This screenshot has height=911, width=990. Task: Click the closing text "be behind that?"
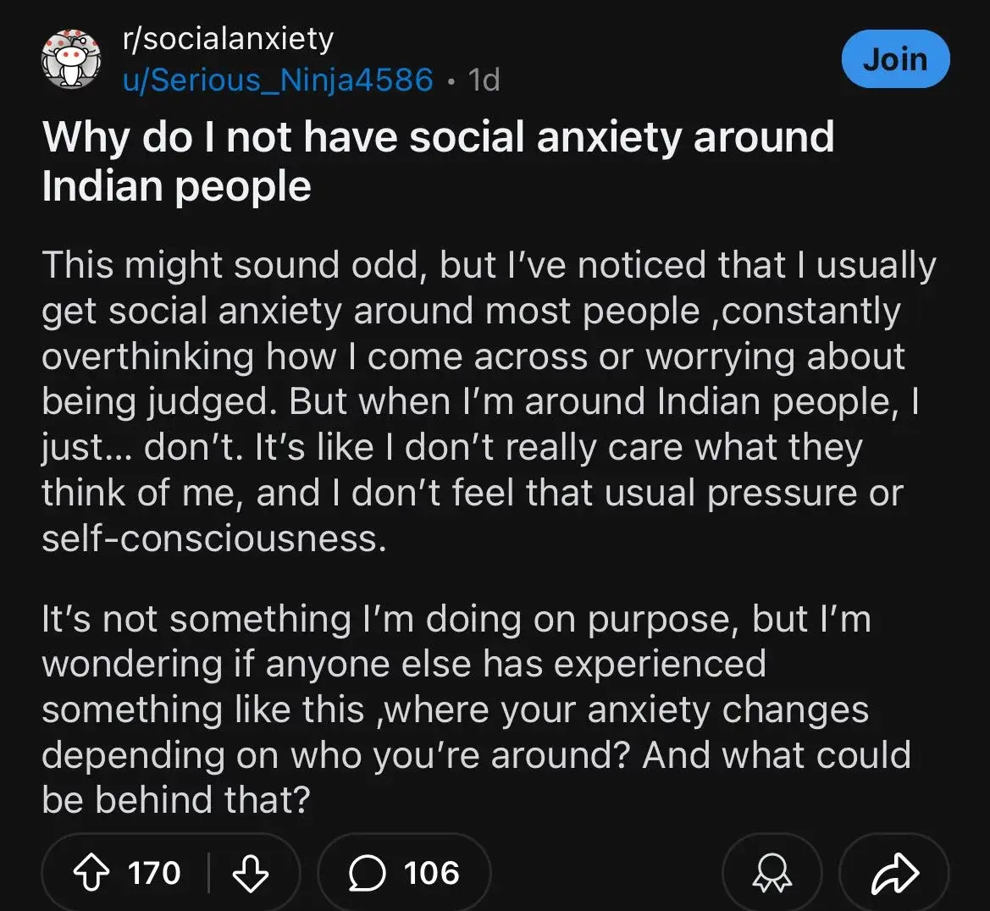pyautogui.click(x=176, y=799)
